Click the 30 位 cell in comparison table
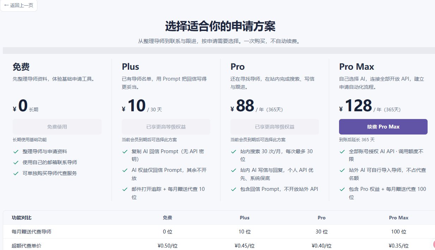Viewport: 435px width, 250px height. [322, 232]
